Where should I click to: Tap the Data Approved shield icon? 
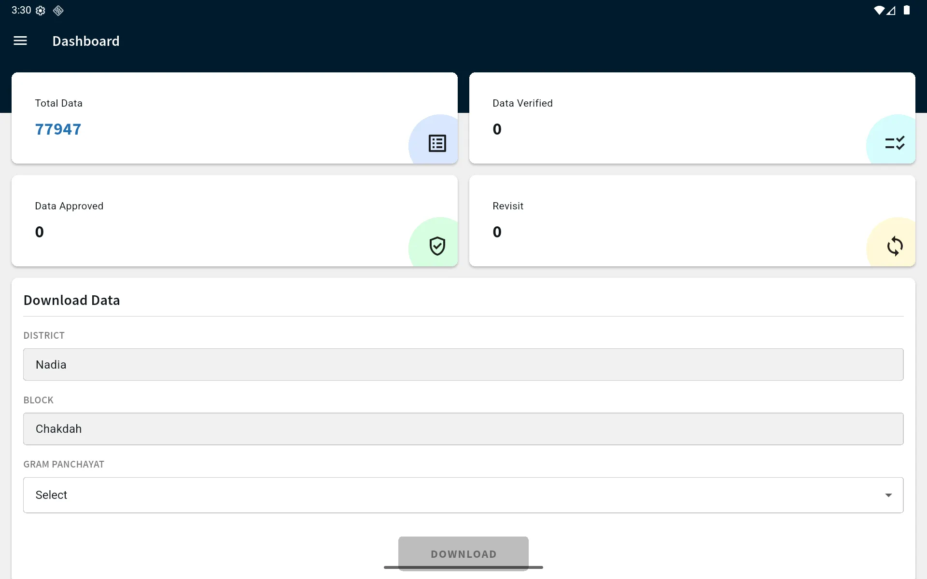pyautogui.click(x=437, y=246)
